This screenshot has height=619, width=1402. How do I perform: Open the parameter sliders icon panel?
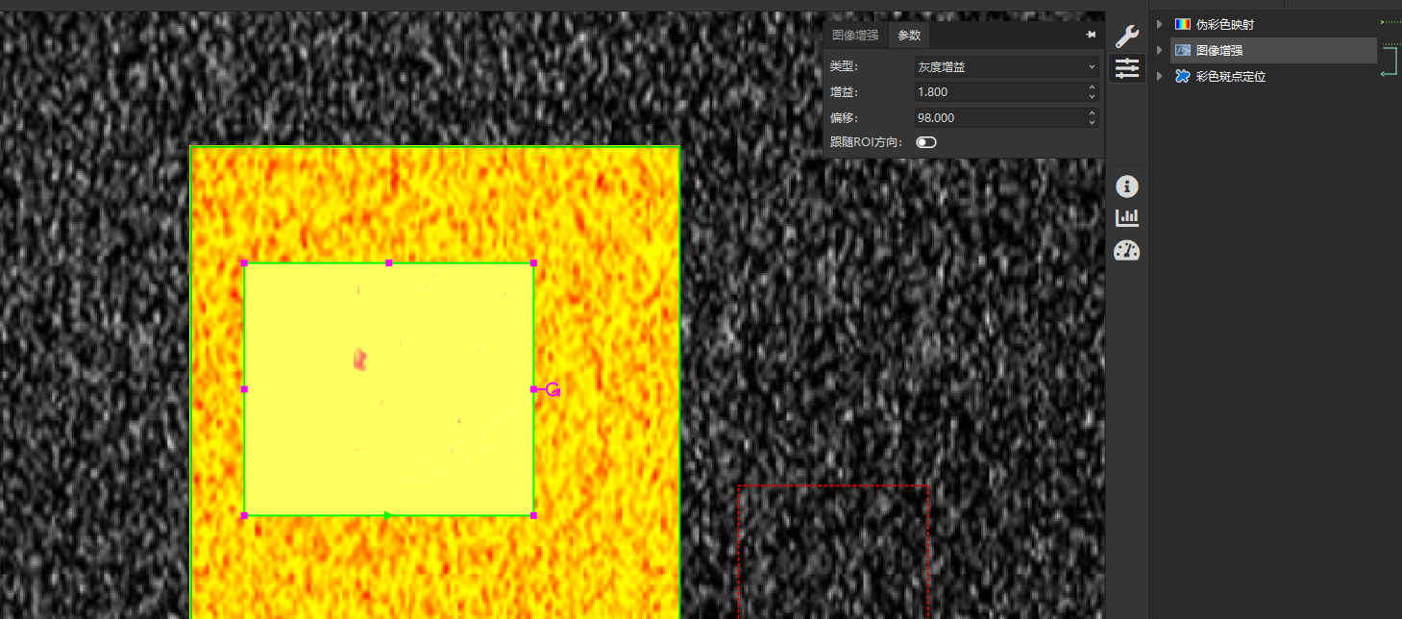click(1126, 68)
